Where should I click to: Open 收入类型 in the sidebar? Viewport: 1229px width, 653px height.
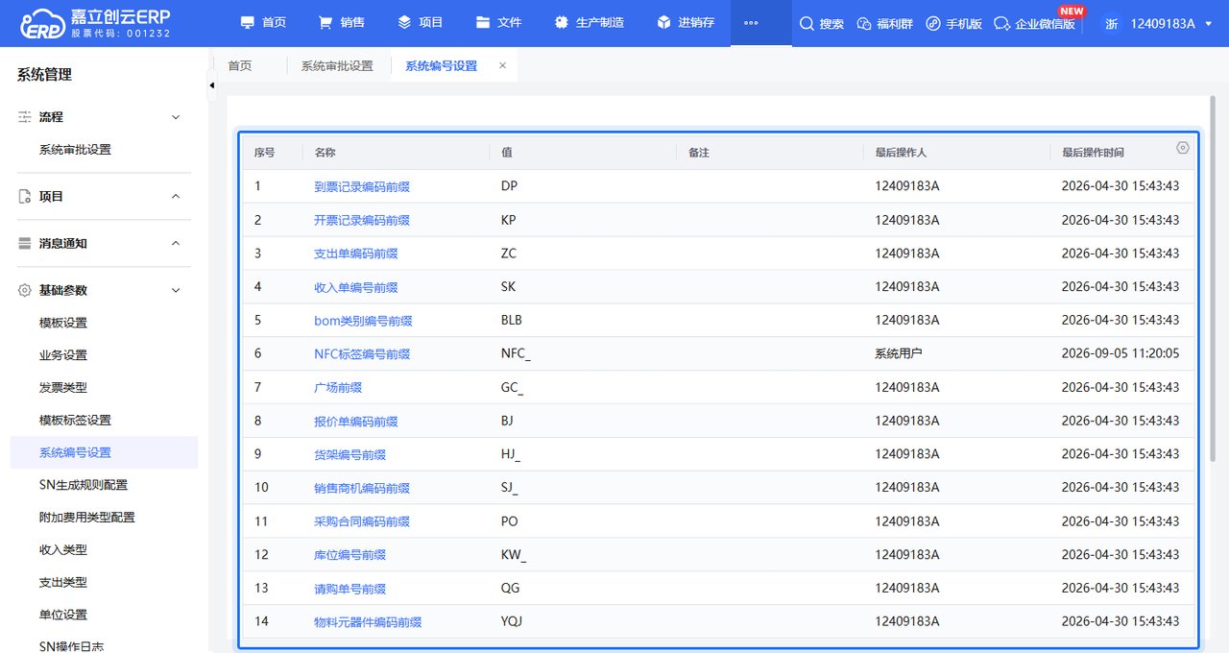tap(63, 550)
